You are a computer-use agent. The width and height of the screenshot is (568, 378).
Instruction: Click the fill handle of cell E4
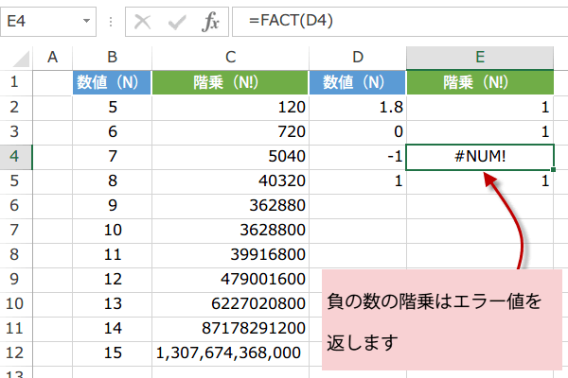[x=553, y=169]
